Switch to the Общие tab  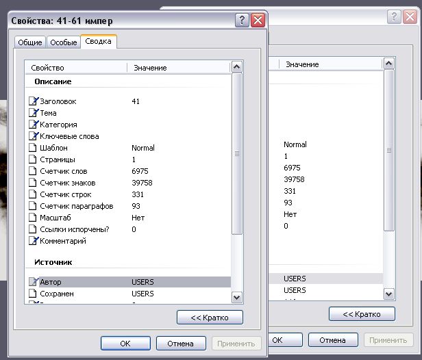[29, 42]
